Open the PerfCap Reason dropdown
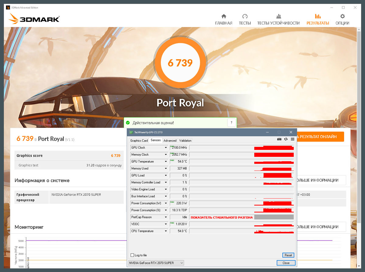 (x=166, y=217)
